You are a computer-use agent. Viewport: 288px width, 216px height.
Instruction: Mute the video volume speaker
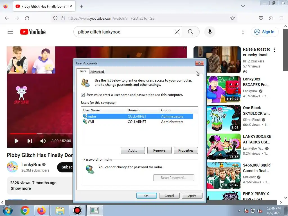43,141
